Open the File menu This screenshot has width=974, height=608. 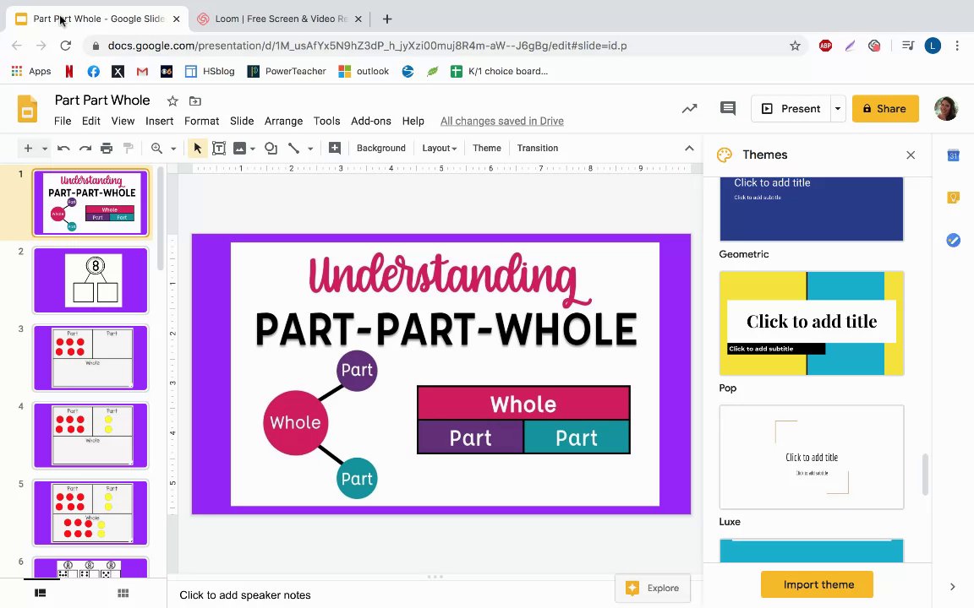click(x=63, y=121)
